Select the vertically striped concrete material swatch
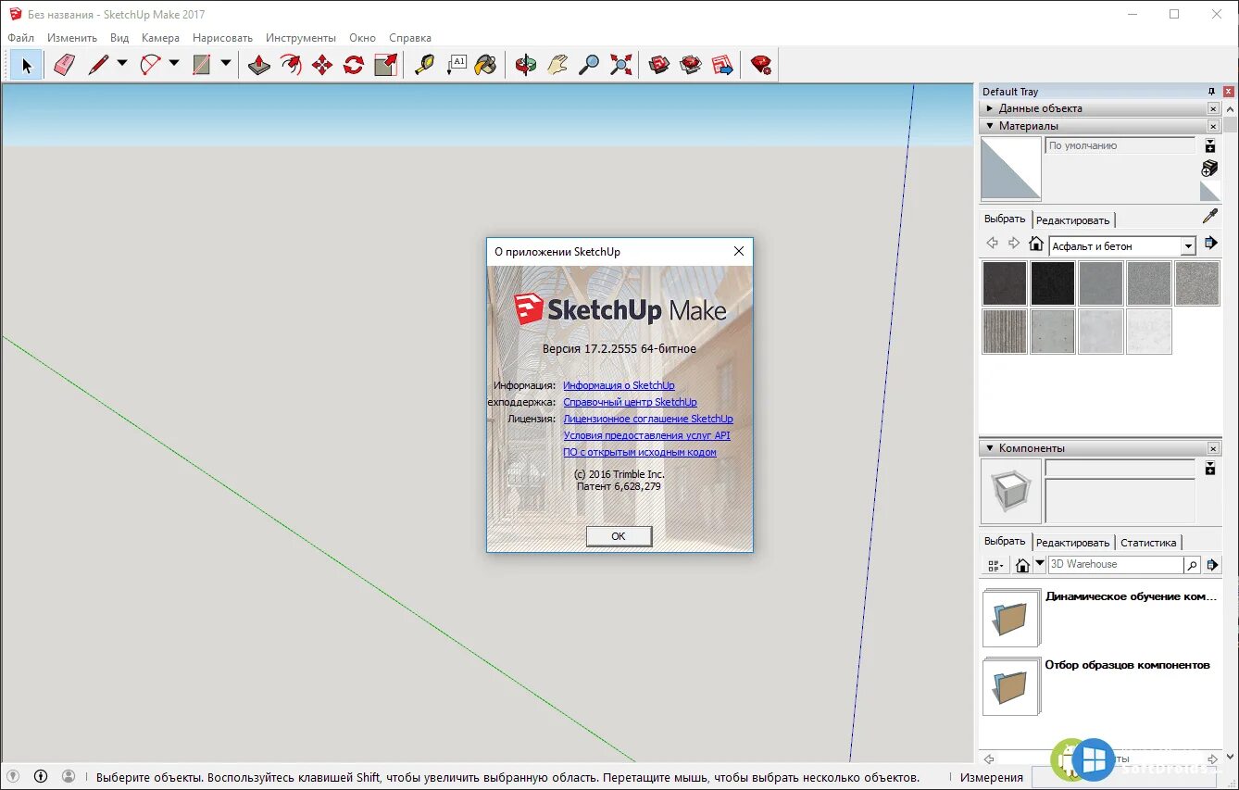Screen dimensions: 1239x790 (1005, 332)
